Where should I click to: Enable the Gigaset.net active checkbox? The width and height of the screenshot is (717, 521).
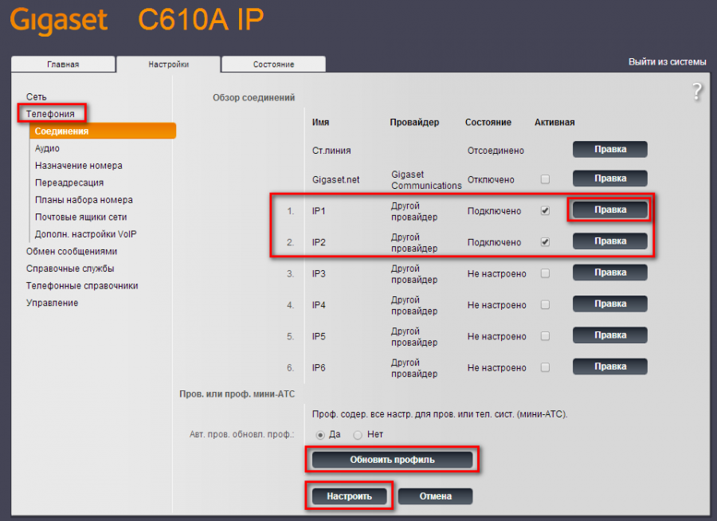click(545, 180)
